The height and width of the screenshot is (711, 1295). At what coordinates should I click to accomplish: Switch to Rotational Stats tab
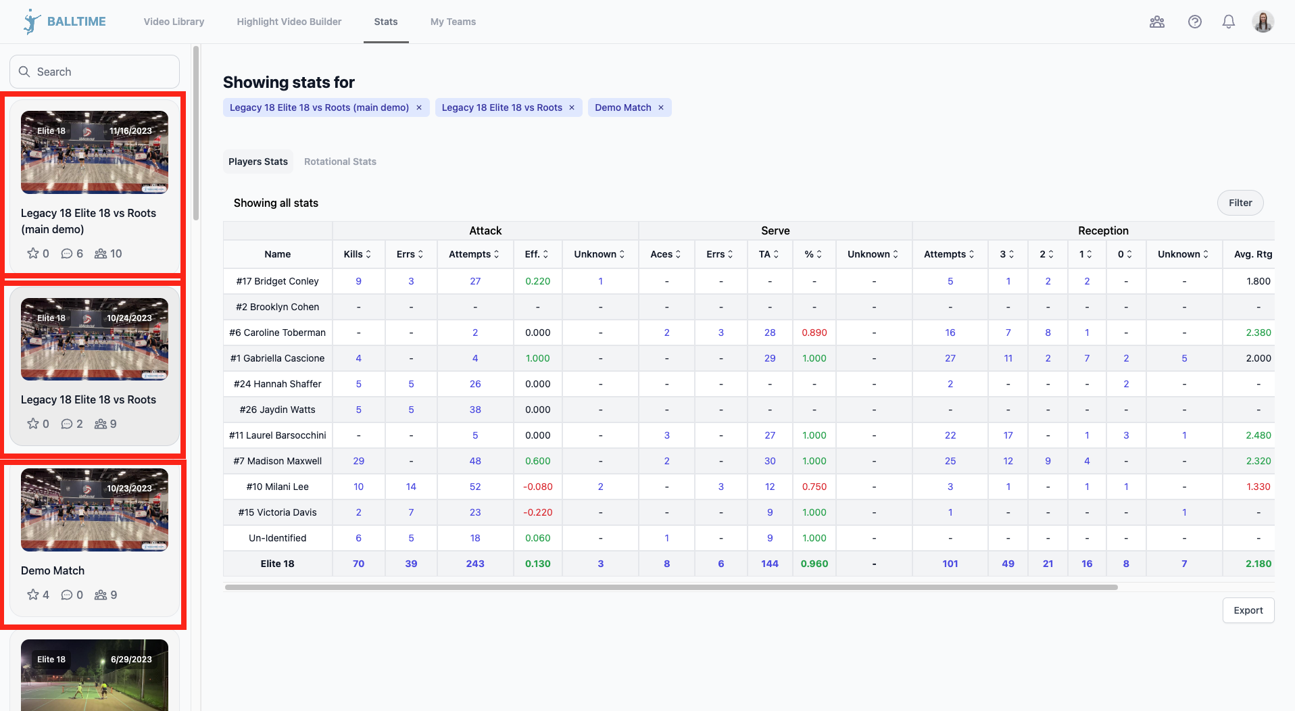340,162
